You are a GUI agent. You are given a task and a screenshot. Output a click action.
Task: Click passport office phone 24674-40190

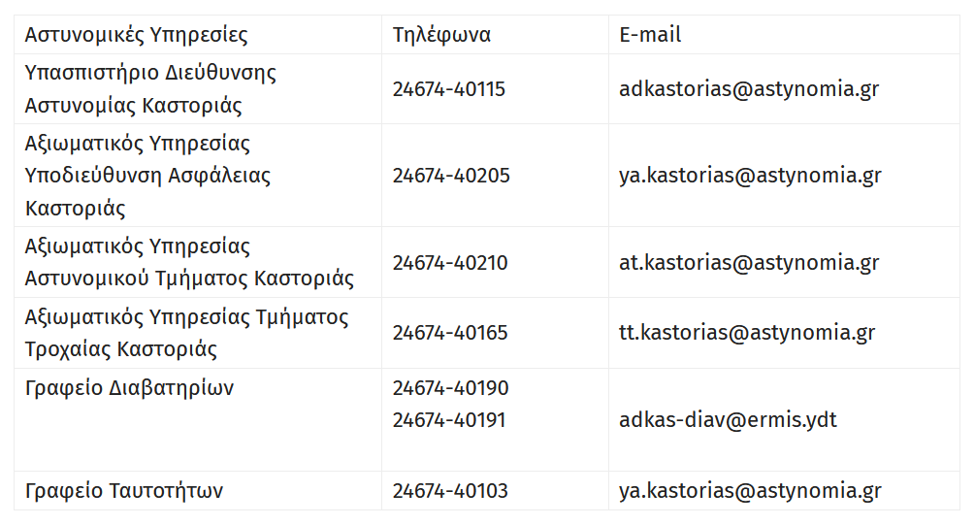coord(450,388)
